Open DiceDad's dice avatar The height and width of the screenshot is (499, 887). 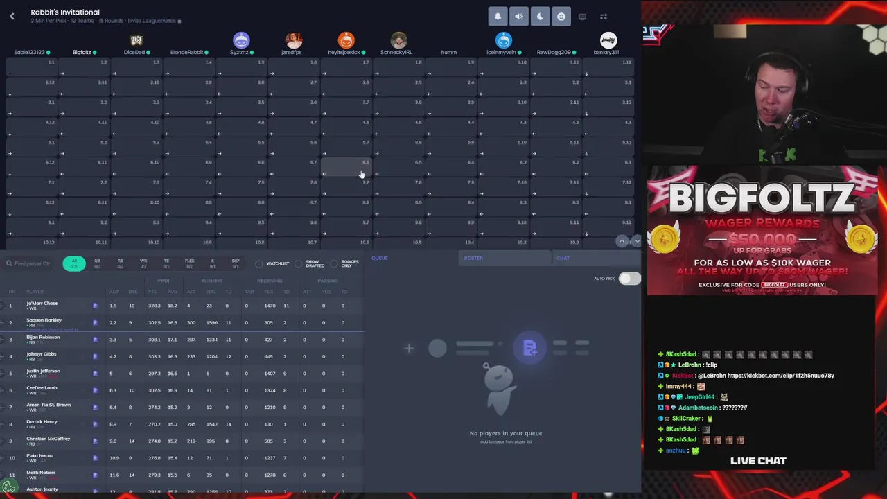(x=137, y=40)
